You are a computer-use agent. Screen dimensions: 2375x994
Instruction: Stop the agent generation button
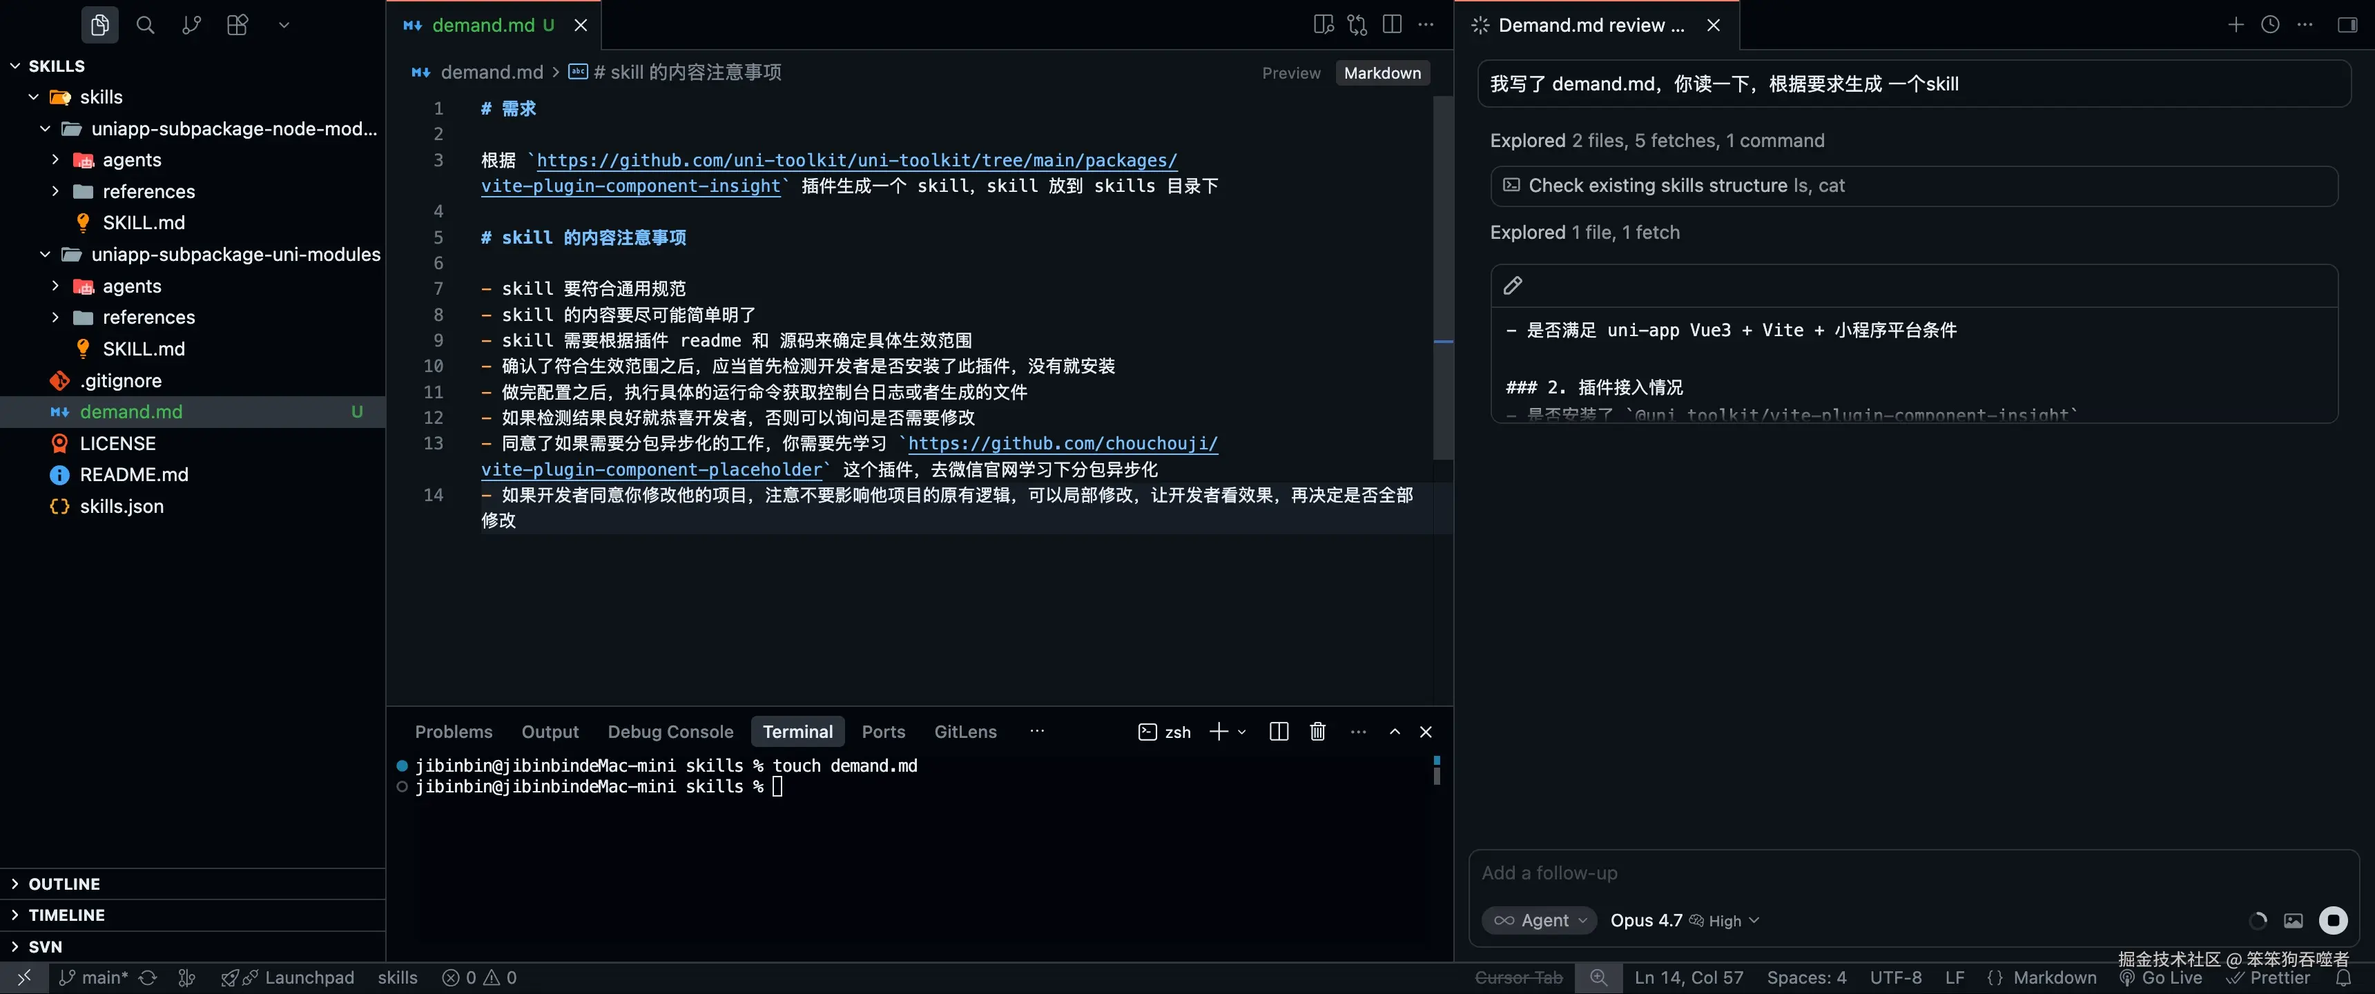(x=2333, y=920)
